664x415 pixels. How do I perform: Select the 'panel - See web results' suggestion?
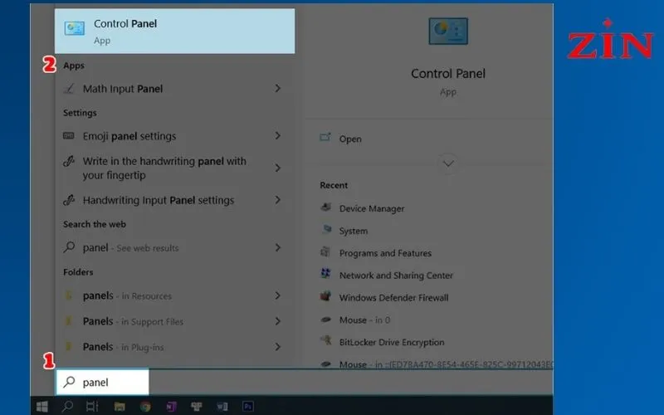click(x=130, y=247)
